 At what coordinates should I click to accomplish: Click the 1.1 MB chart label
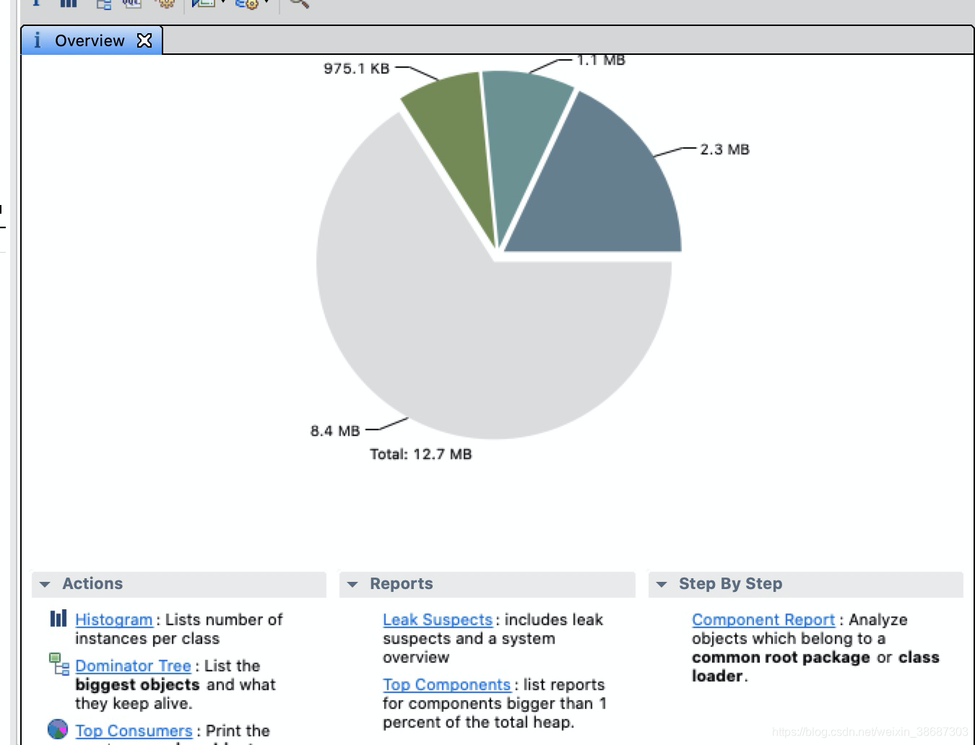601,61
